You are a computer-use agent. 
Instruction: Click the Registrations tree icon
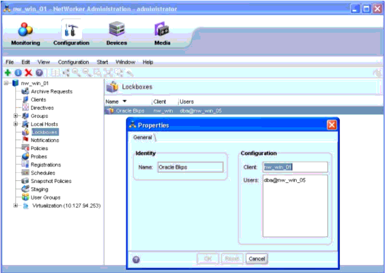pos(25,164)
